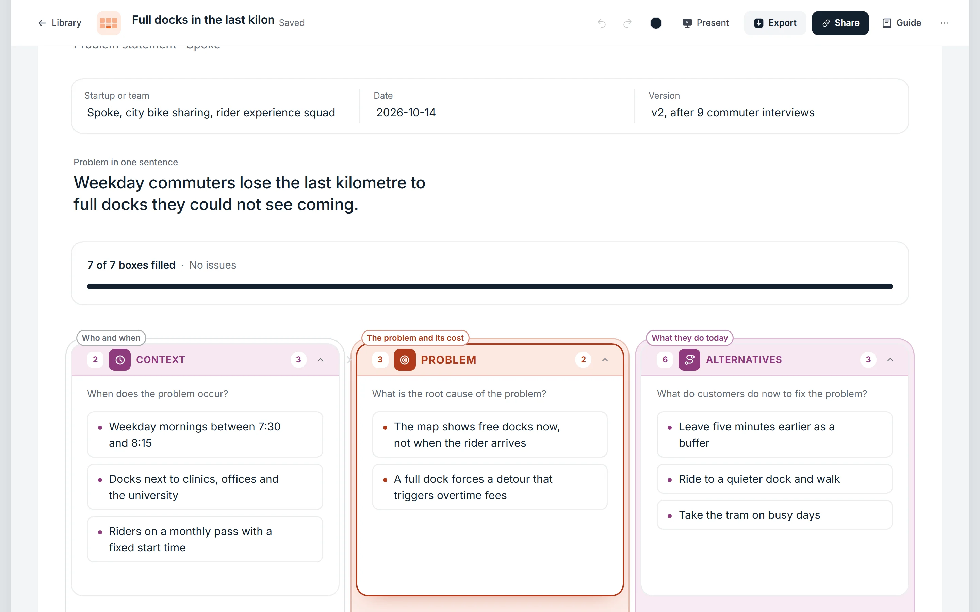Screen dimensions: 980x612
Task: Start Present mode
Action: tap(705, 23)
